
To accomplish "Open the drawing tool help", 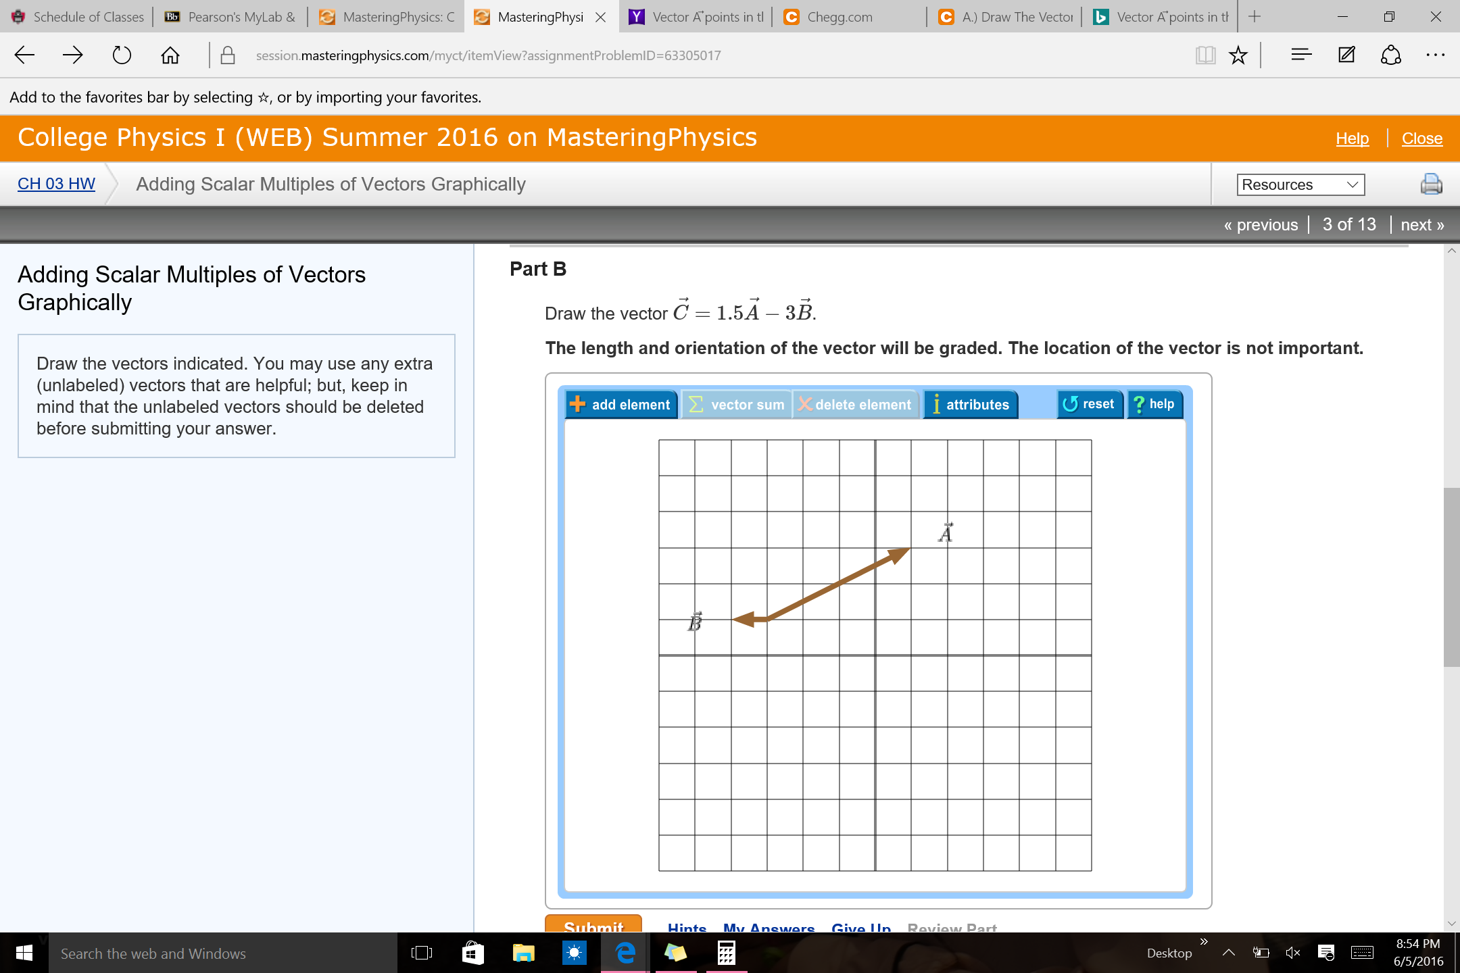I will click(1154, 403).
